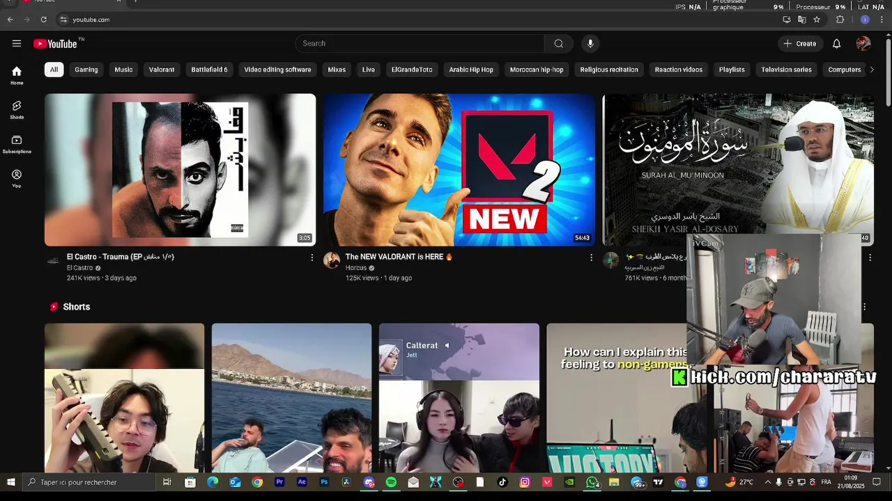Click the Horcus channel avatar
Image resolution: width=892 pixels, height=501 pixels.
(x=332, y=260)
